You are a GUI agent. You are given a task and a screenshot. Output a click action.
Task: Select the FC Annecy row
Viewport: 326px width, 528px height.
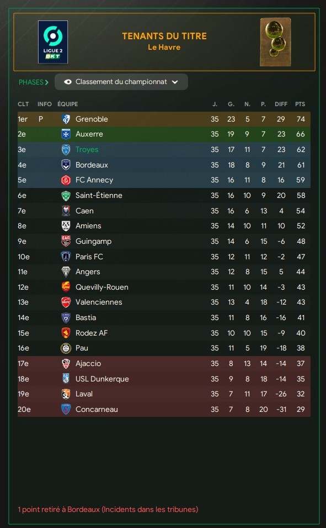pos(164,180)
